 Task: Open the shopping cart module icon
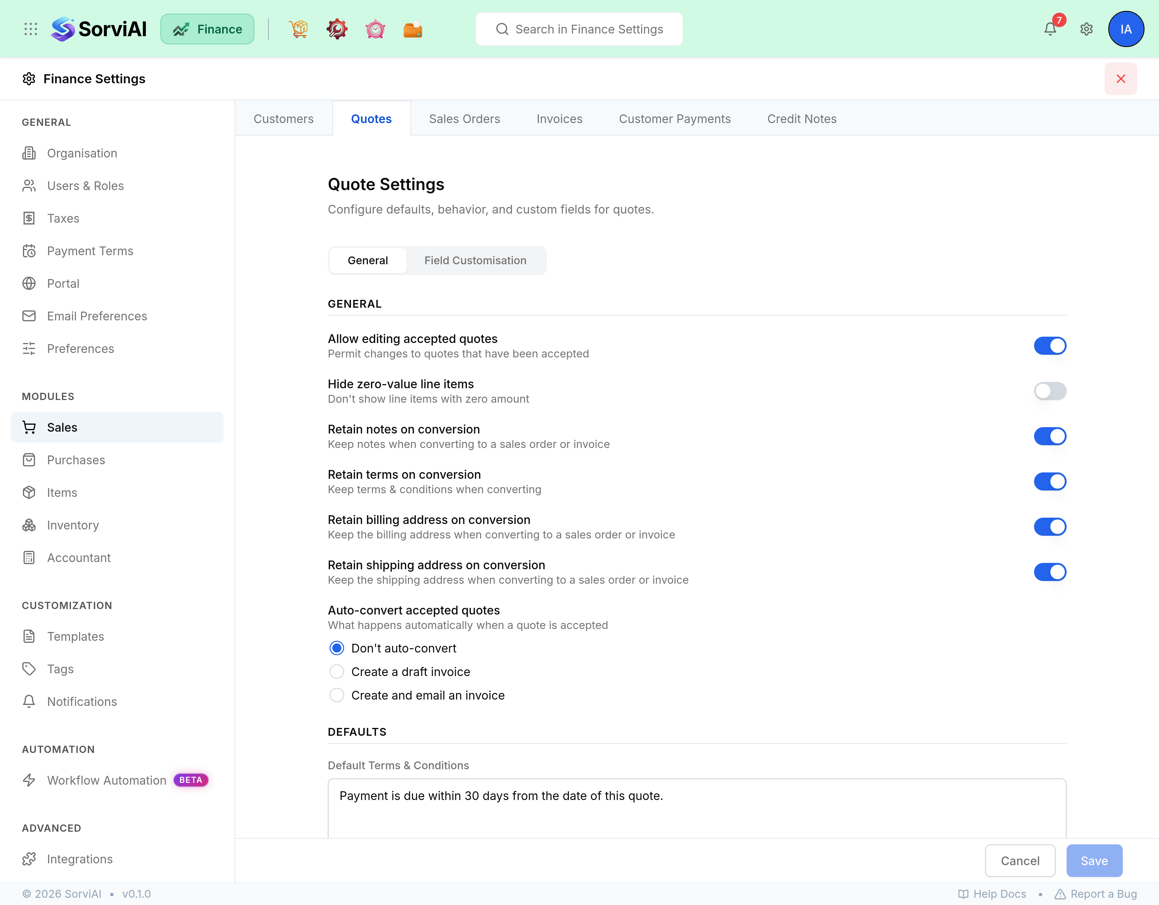click(x=299, y=29)
